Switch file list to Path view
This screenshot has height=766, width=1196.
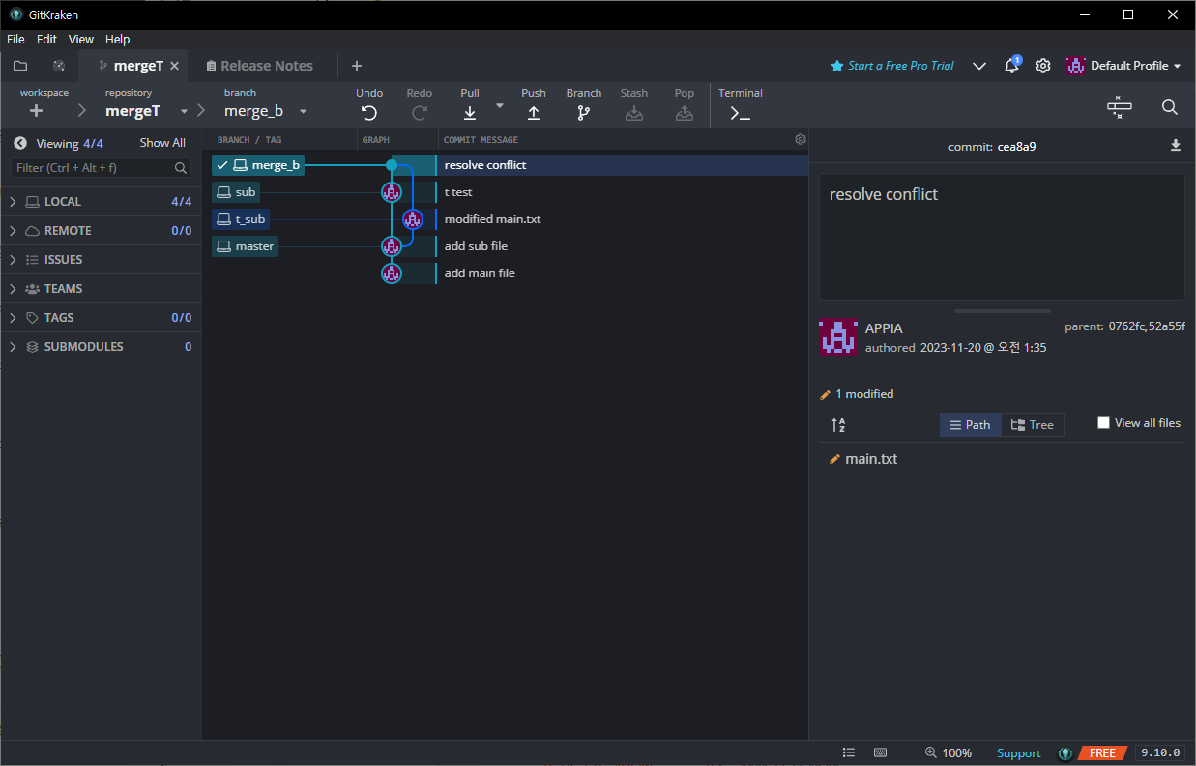[x=970, y=425]
